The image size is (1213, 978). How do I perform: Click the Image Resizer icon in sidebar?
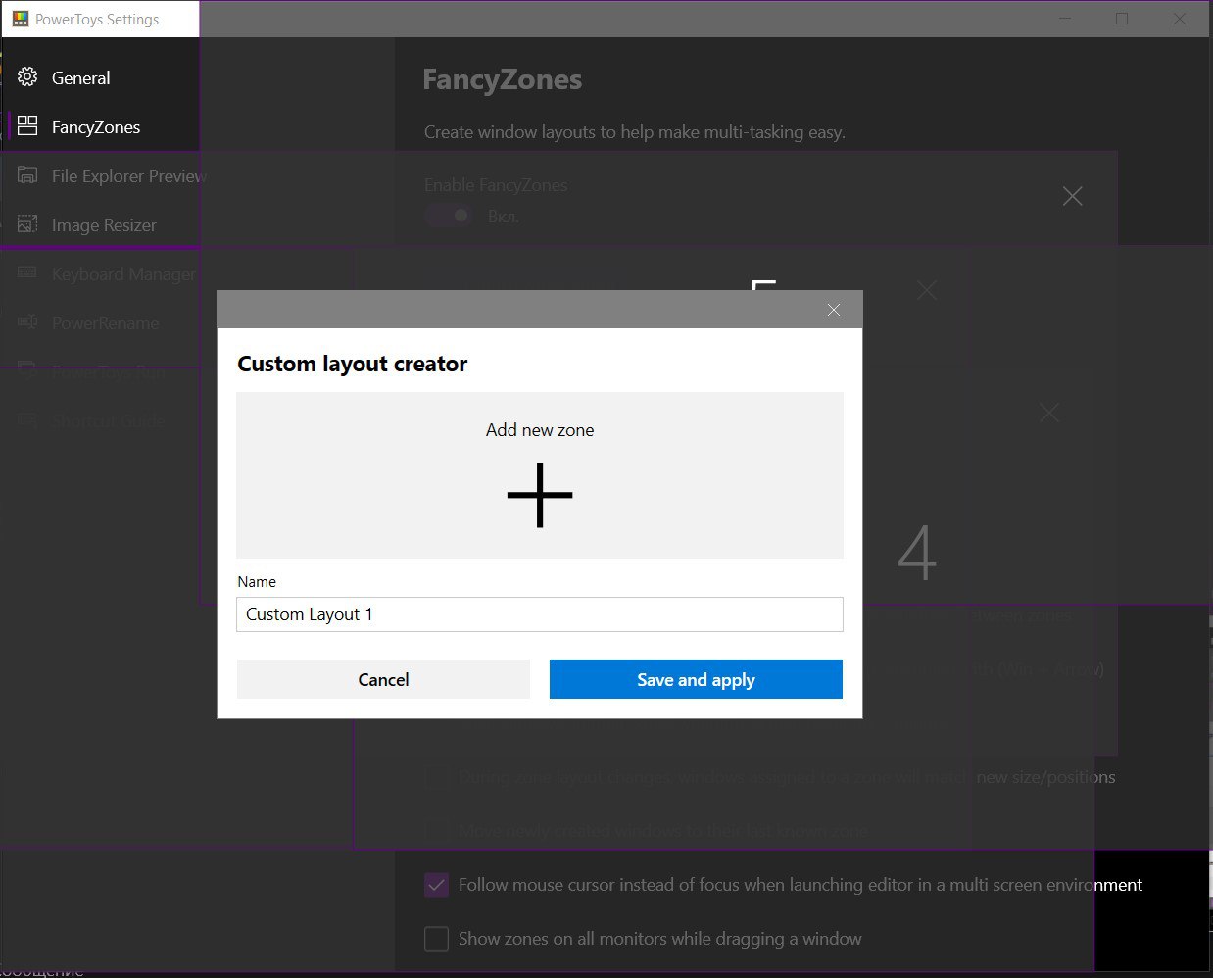[27, 223]
